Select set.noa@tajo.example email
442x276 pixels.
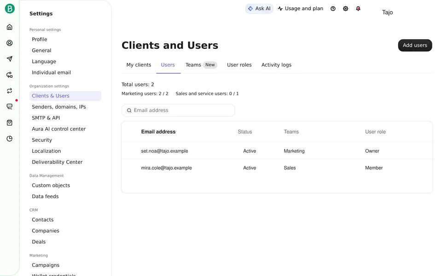point(165,151)
